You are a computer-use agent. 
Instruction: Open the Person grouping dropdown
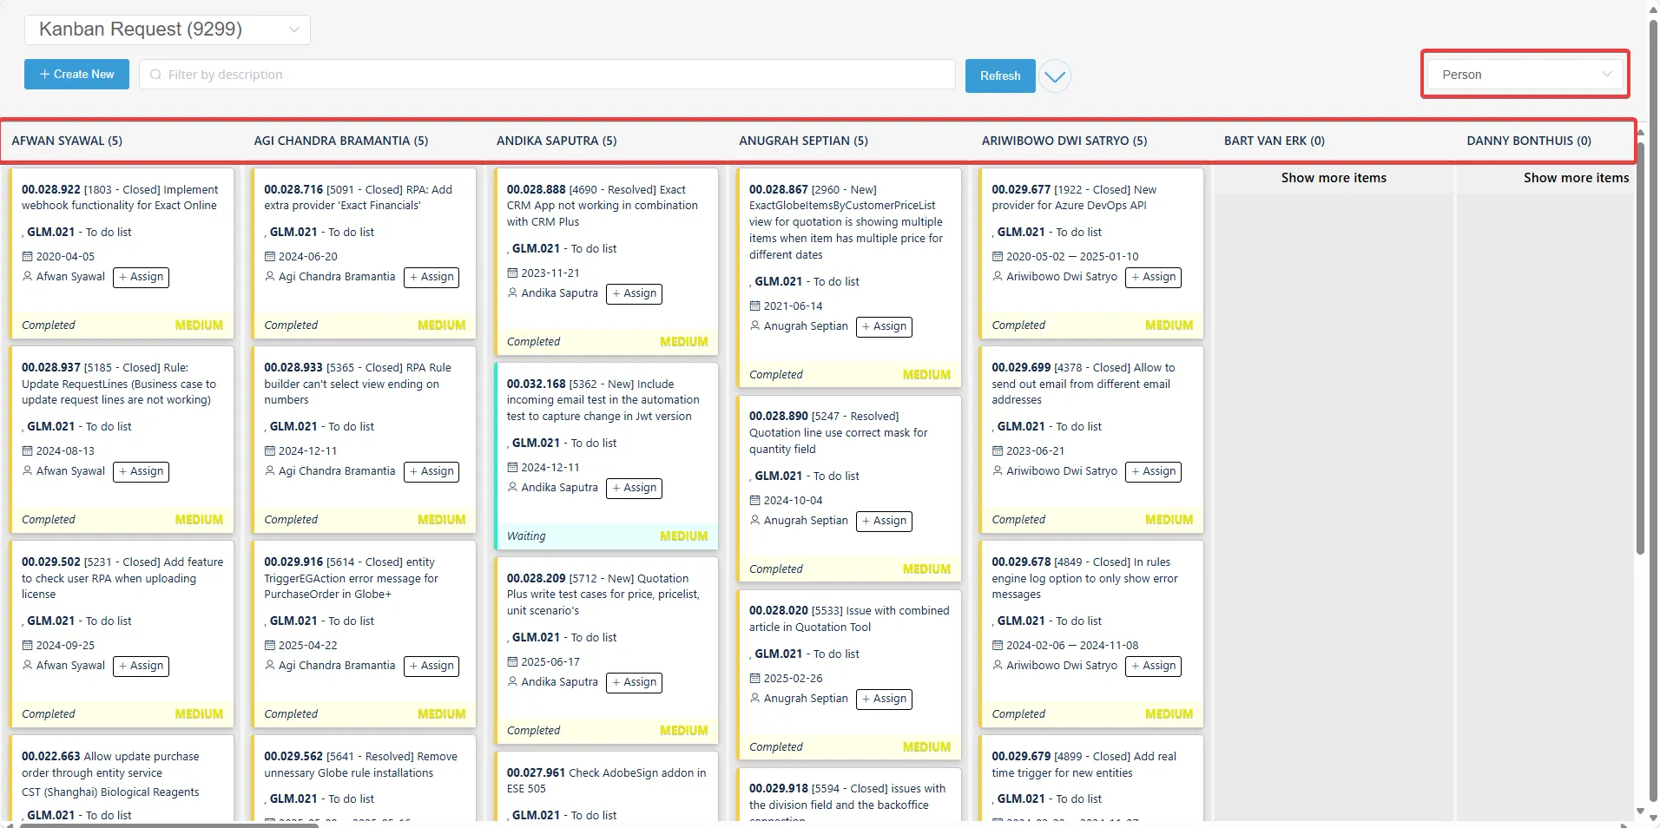pyautogui.click(x=1522, y=74)
